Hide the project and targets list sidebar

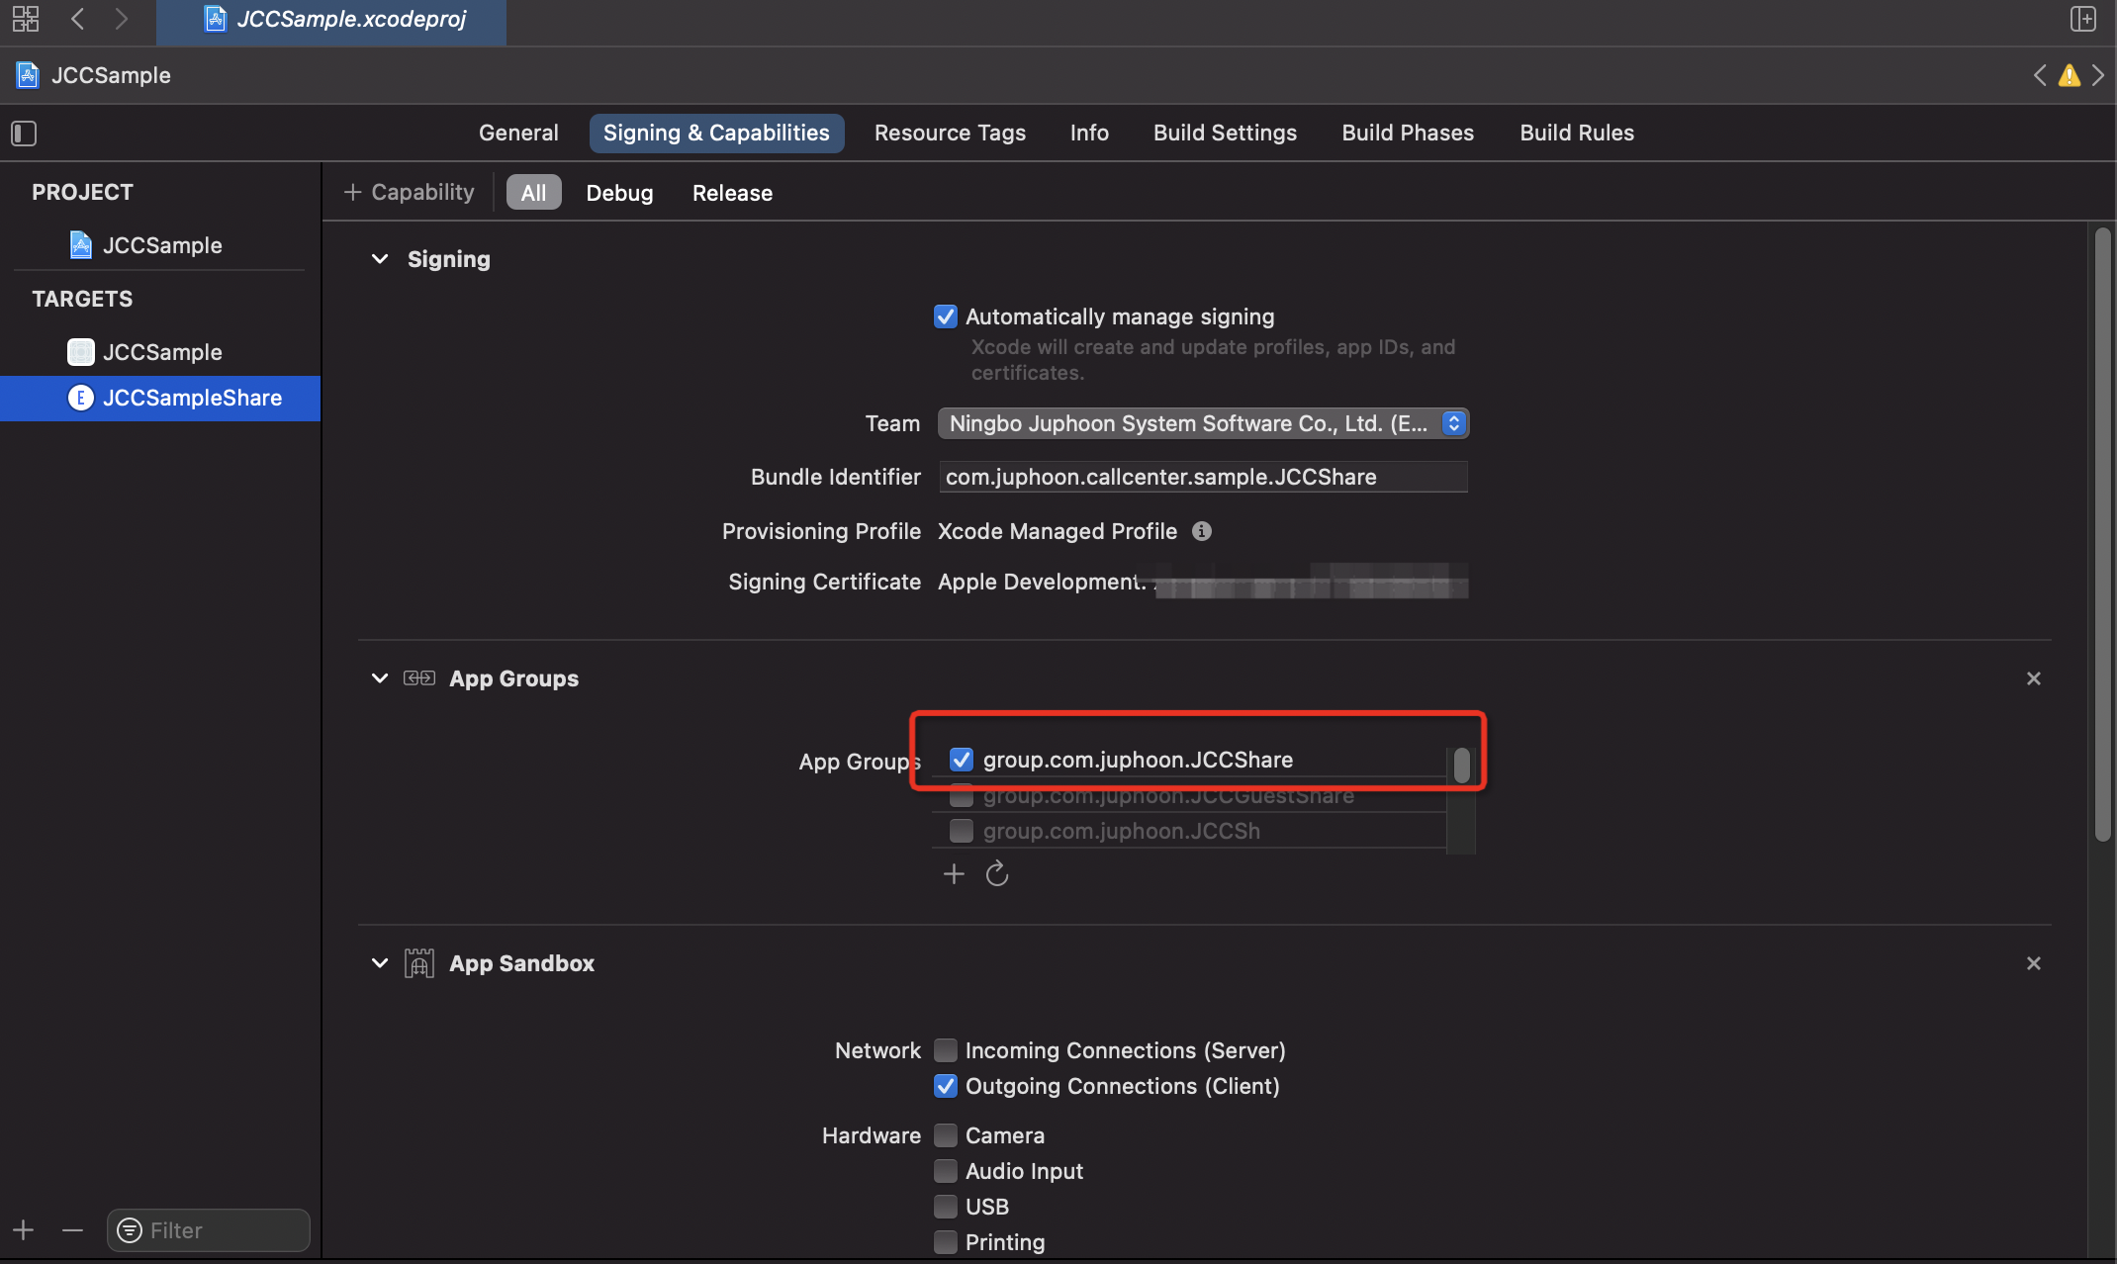click(24, 133)
